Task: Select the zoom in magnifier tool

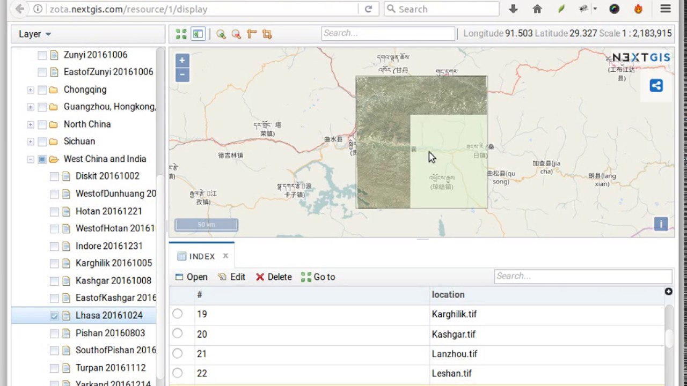Action: pyautogui.click(x=221, y=34)
